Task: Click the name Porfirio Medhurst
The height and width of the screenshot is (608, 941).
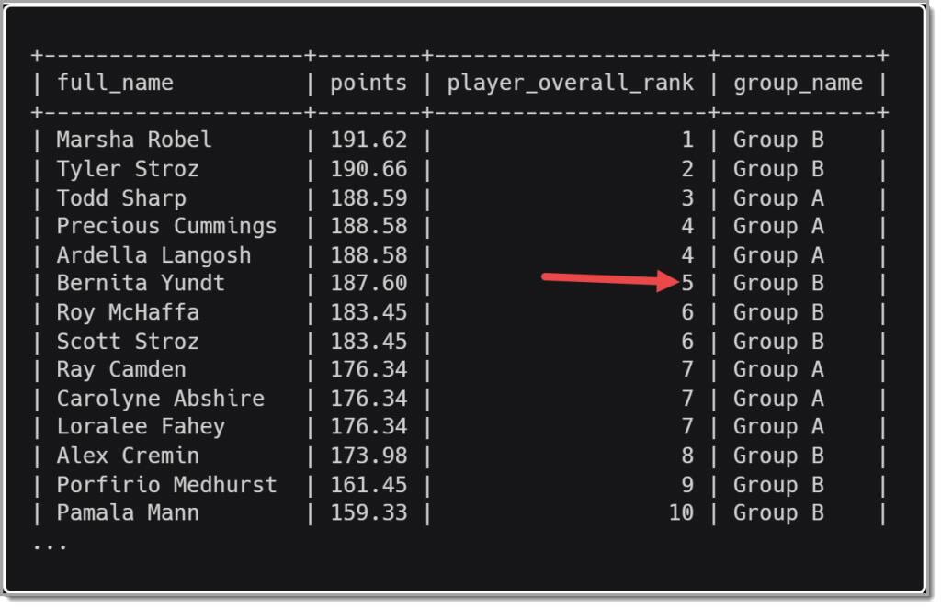Action: 166,485
